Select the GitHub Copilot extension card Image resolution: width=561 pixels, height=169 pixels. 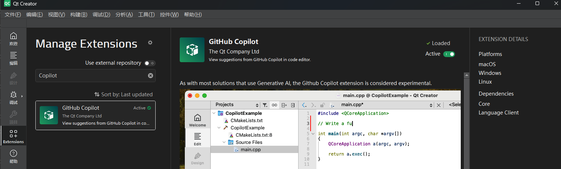click(96, 115)
